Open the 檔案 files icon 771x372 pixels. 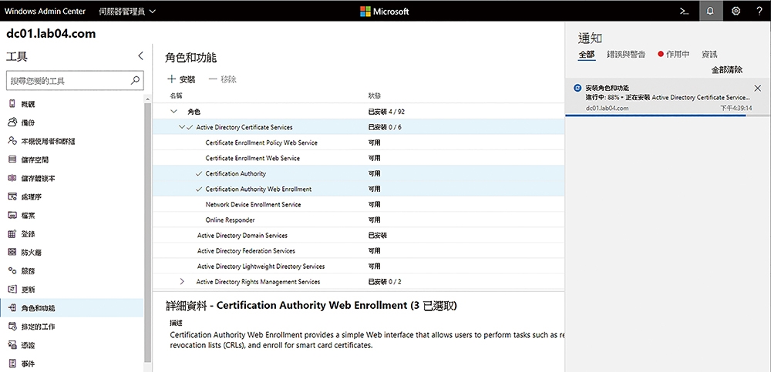[x=12, y=215]
